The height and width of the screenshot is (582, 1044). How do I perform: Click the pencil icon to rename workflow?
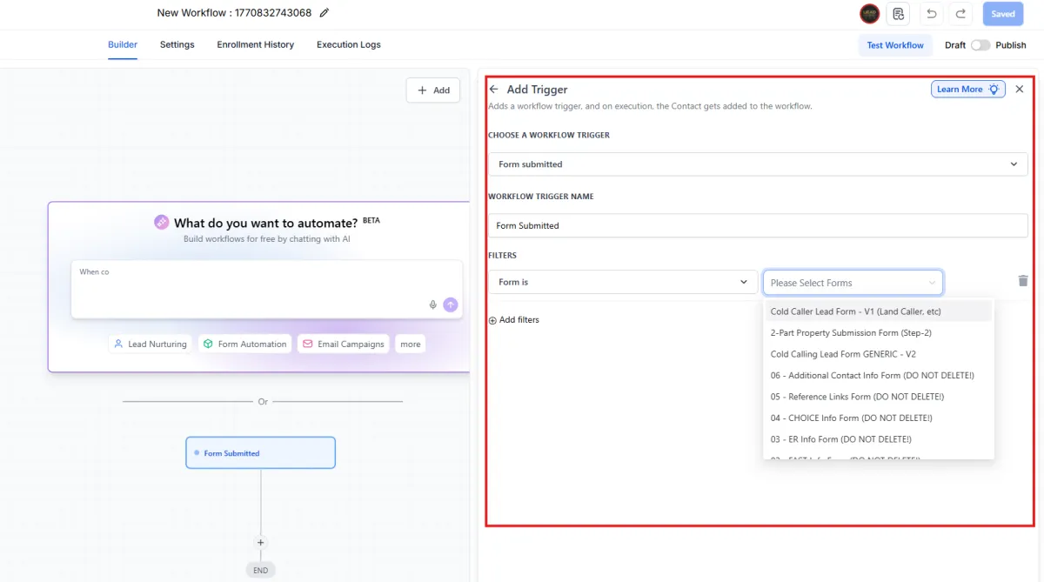pyautogui.click(x=325, y=13)
